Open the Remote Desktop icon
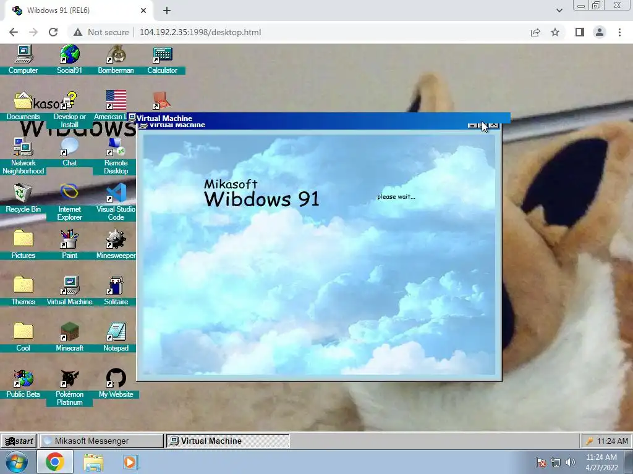633x474 pixels. [x=116, y=156]
